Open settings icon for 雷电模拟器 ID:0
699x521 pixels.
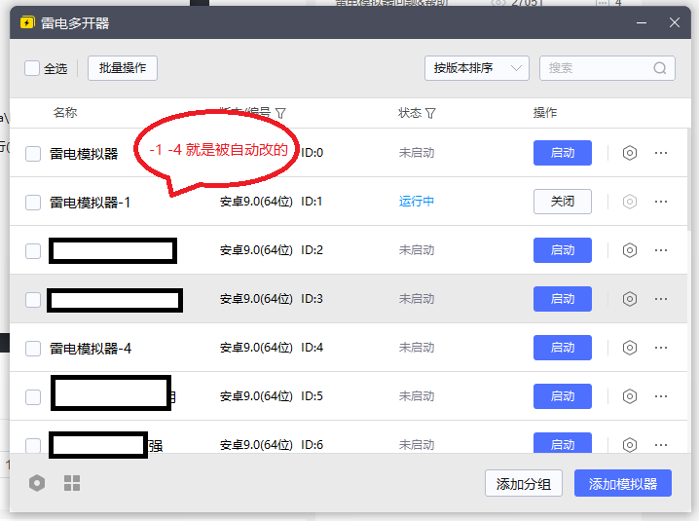pyautogui.click(x=630, y=153)
